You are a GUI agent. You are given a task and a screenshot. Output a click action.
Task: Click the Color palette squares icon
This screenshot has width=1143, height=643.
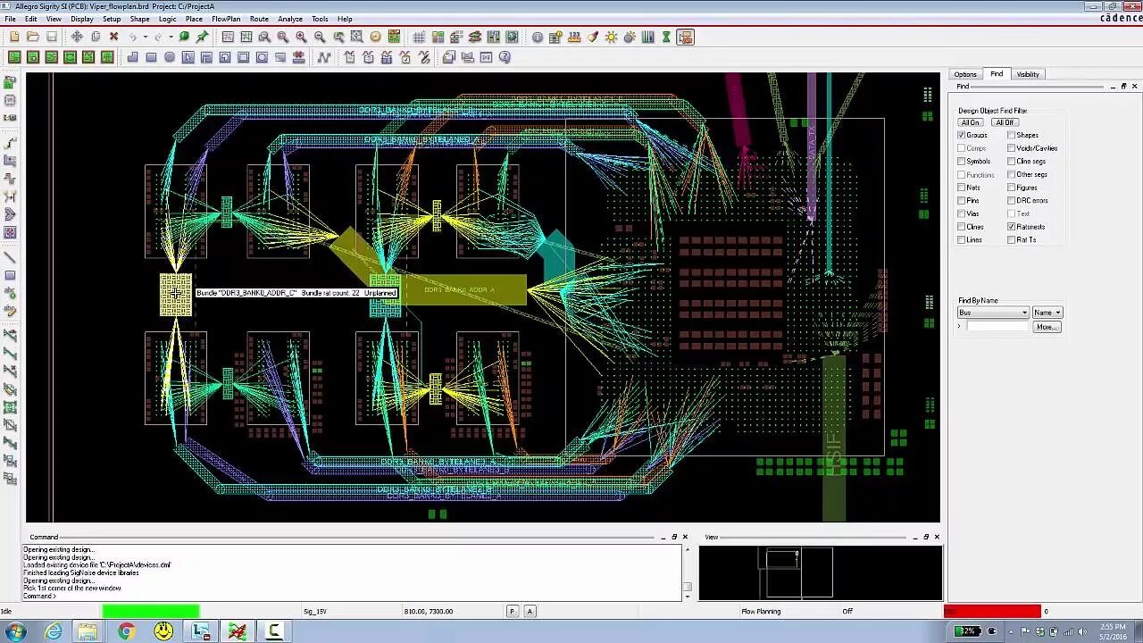pyautogui.click(x=438, y=37)
